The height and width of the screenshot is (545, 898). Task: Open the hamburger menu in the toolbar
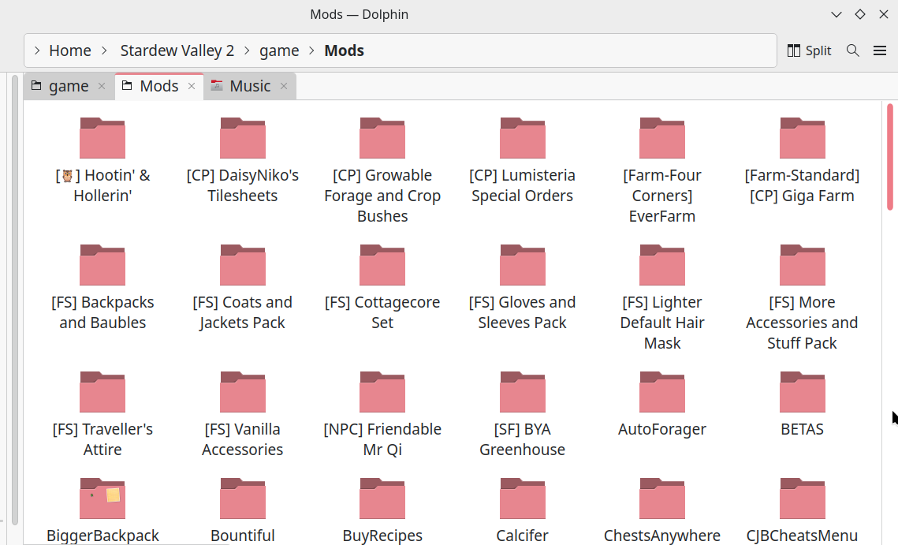[880, 50]
